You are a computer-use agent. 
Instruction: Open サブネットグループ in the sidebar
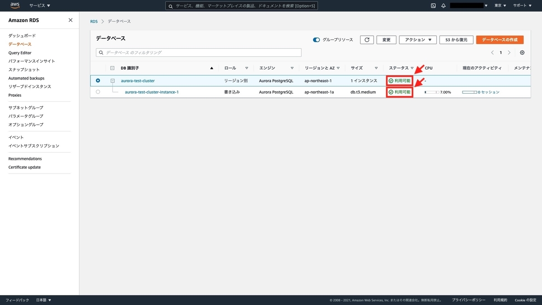pos(26,108)
